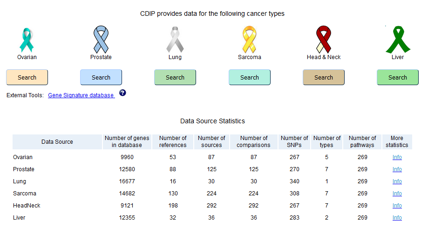Click the light blue Prostate ribbon icon
This screenshot has height=234, width=428.
click(x=101, y=39)
